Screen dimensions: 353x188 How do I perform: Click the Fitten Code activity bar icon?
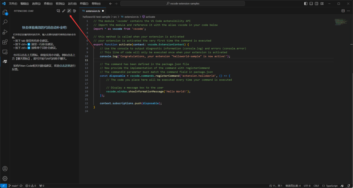5,62
